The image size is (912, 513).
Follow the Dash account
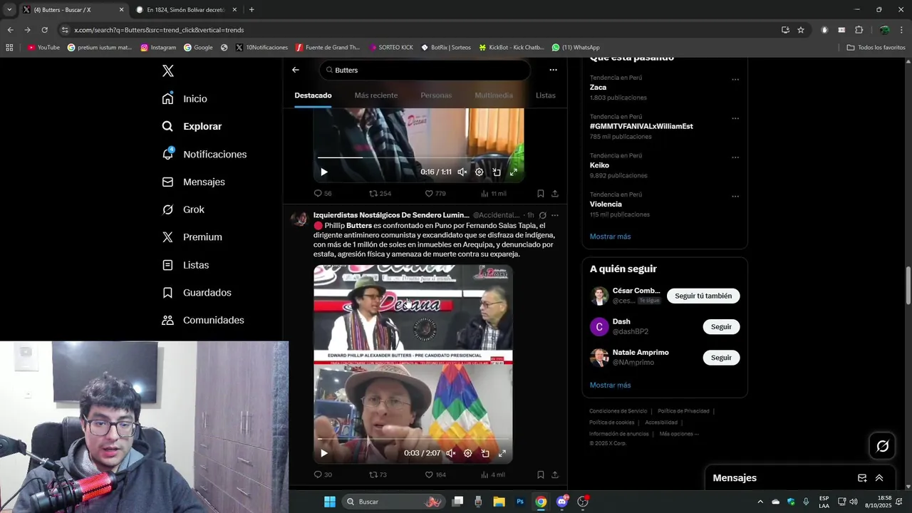pyautogui.click(x=721, y=327)
